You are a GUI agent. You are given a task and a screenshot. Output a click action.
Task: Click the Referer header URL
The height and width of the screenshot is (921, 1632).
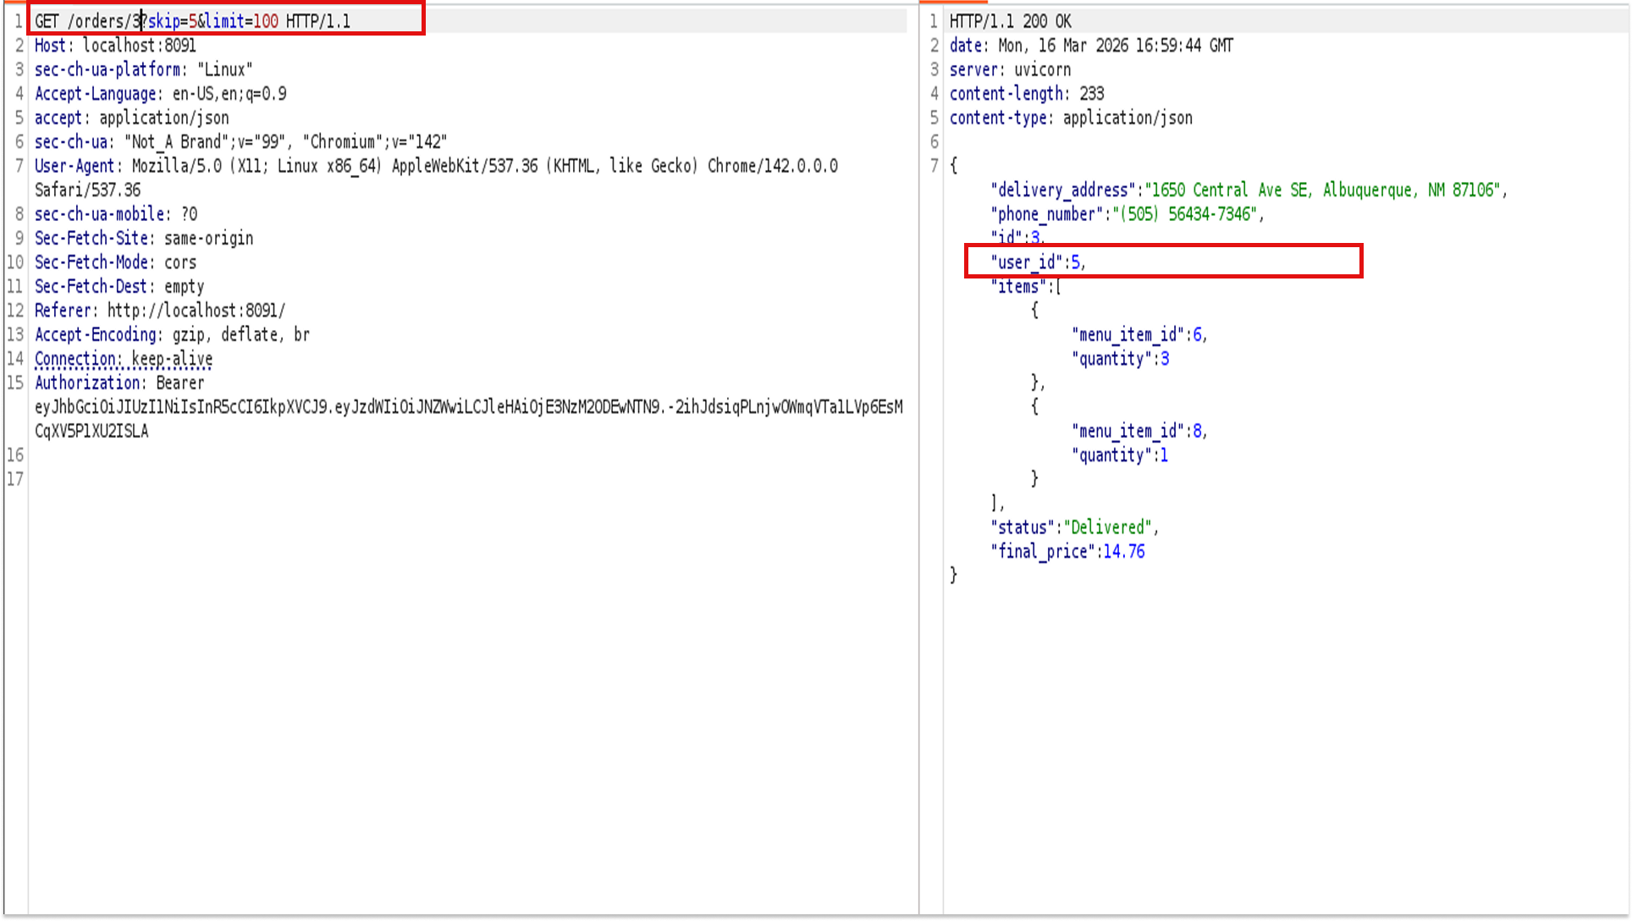pos(196,311)
